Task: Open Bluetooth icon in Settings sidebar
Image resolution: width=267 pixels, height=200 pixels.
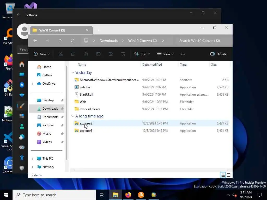Action: (22, 85)
